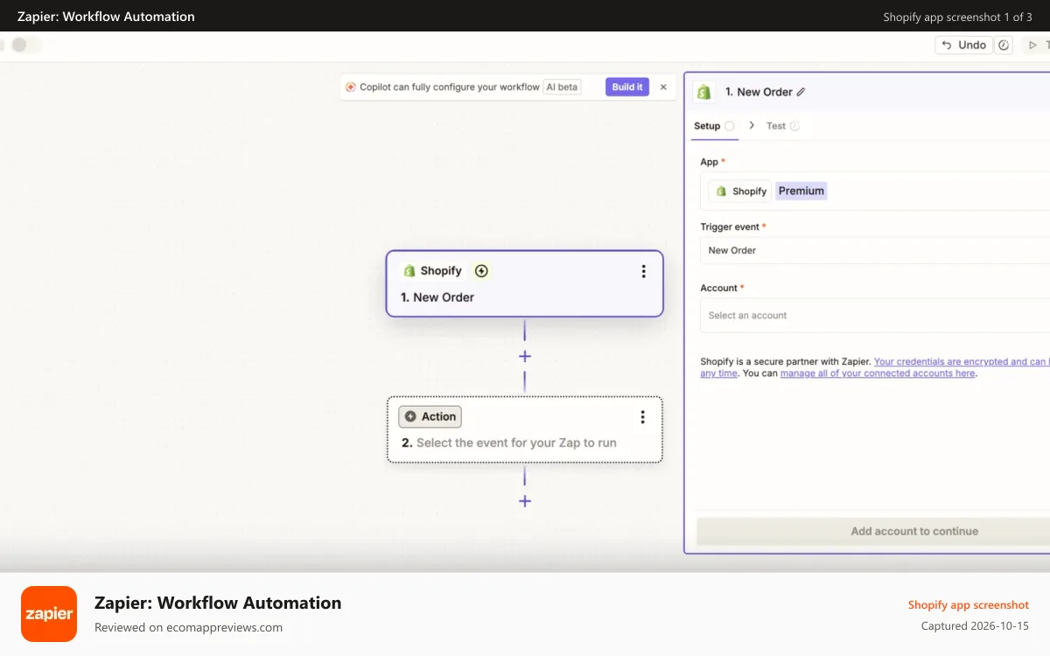This screenshot has height=656, width=1050.
Task: Click the '1. New Order' label in Shopify node
Action: [x=437, y=297]
